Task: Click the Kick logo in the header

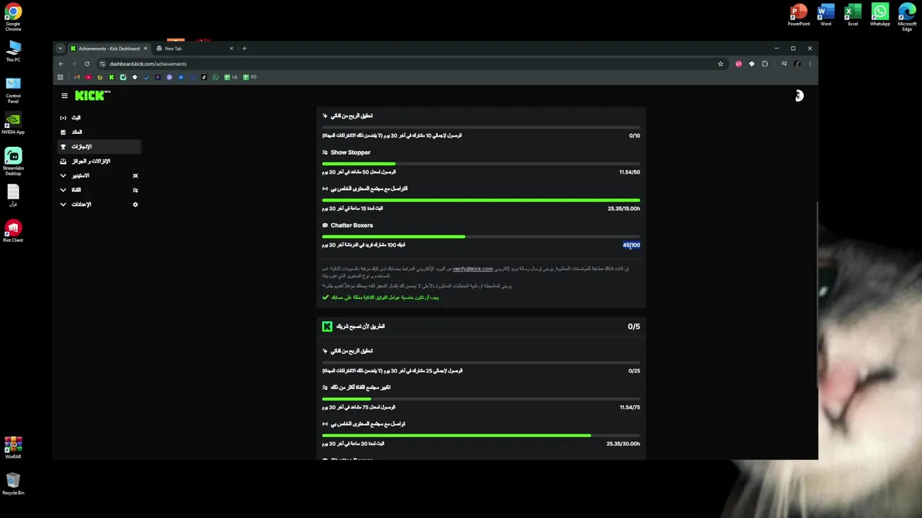Action: click(x=92, y=96)
